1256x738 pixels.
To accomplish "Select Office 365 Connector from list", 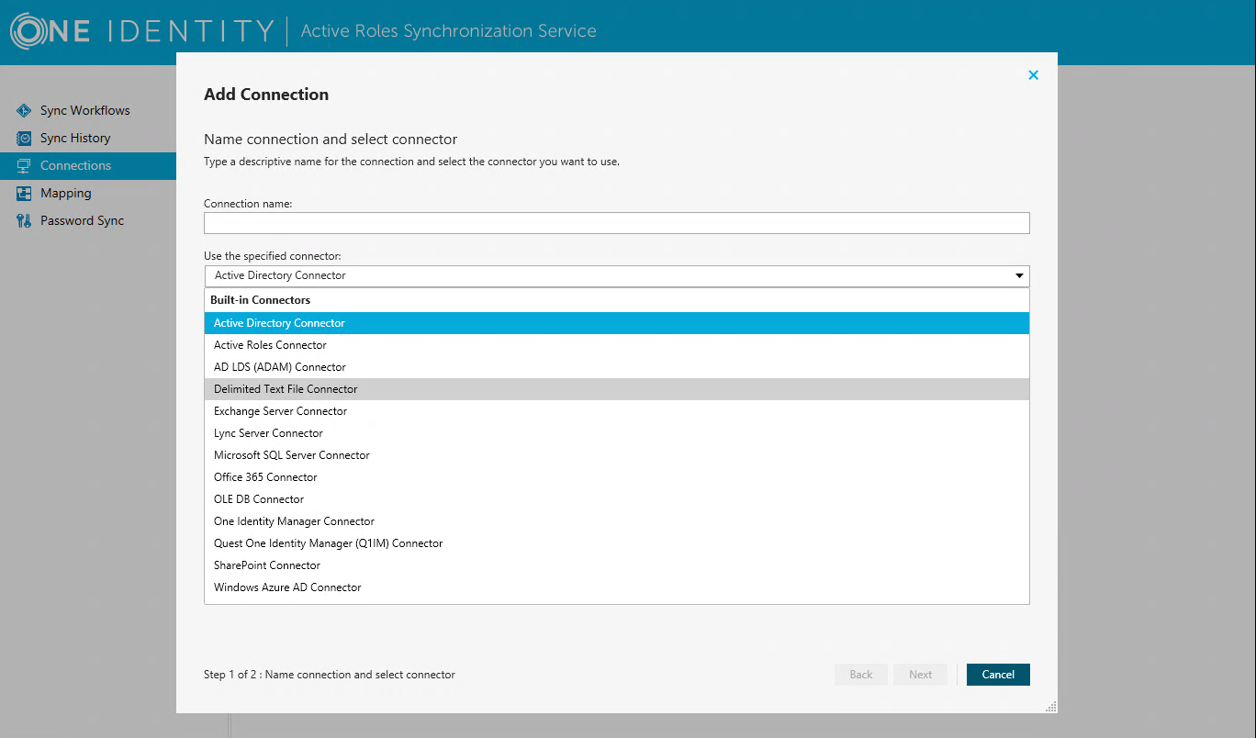I will tap(265, 477).
